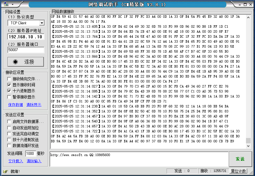
Task: Open the small dropdown arrow beside title icon
Action: coord(13,4)
